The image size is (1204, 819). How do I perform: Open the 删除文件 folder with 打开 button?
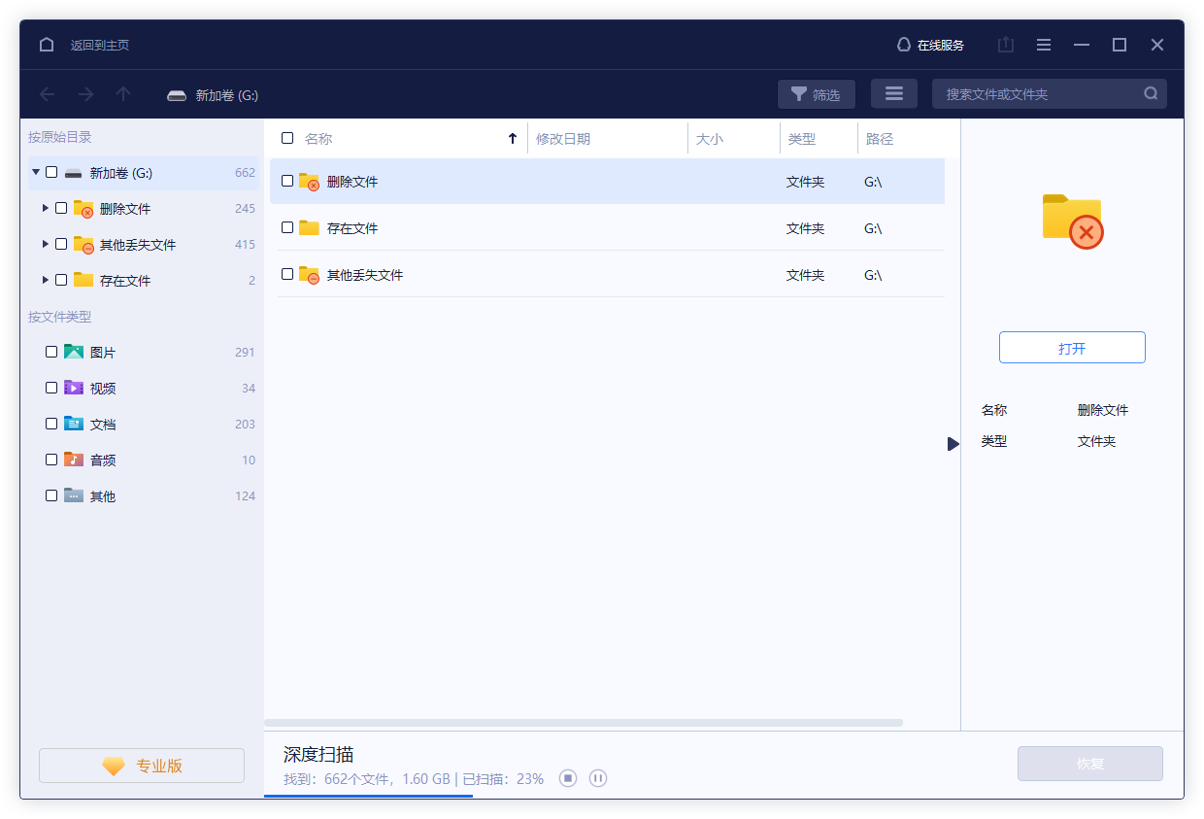click(1071, 347)
